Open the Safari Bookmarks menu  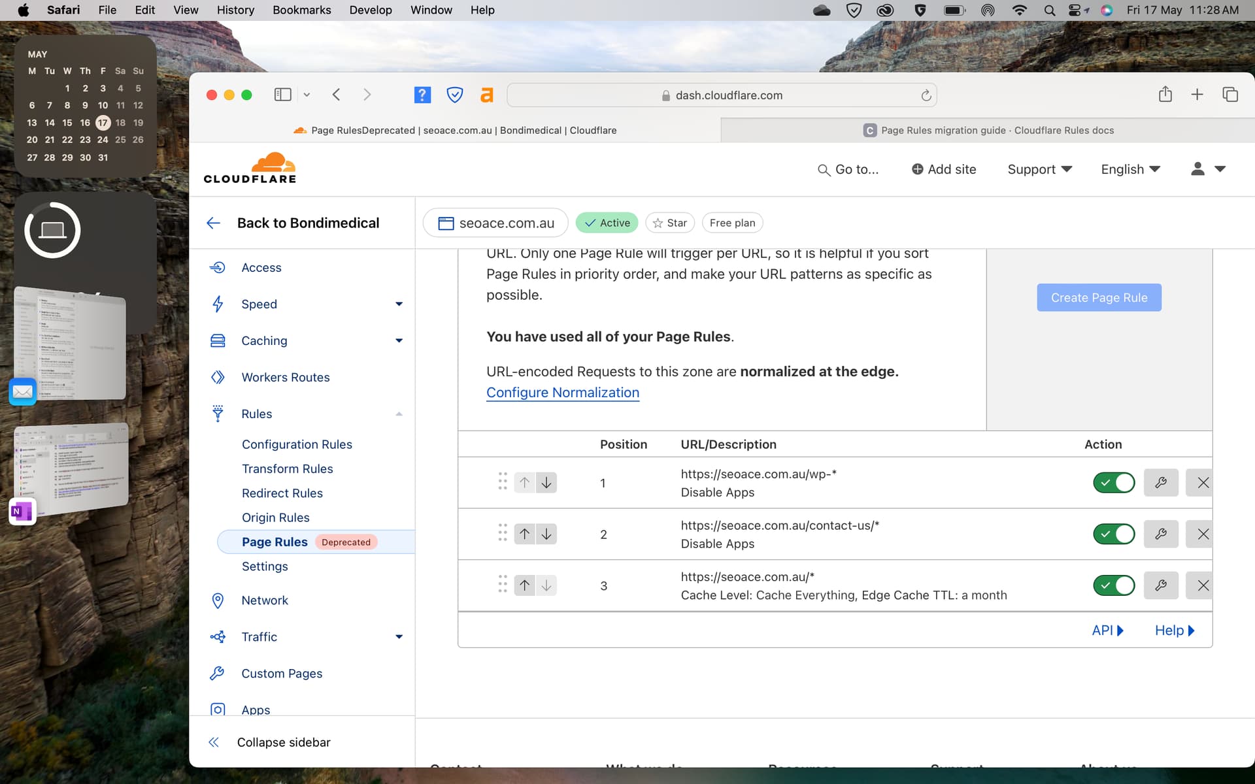click(301, 10)
